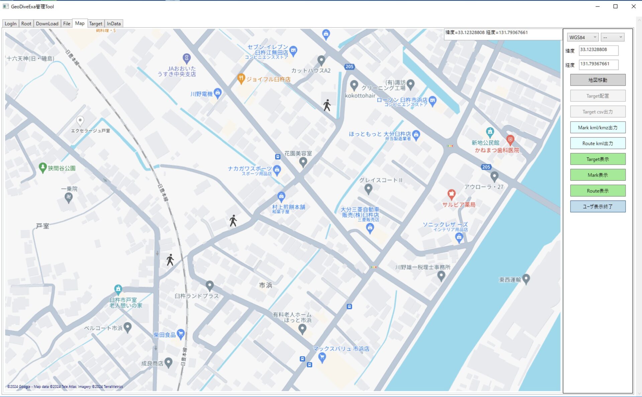The height and width of the screenshot is (397, 642).
Task: Click the グレイスコートII map pin
Action: [x=368, y=189]
